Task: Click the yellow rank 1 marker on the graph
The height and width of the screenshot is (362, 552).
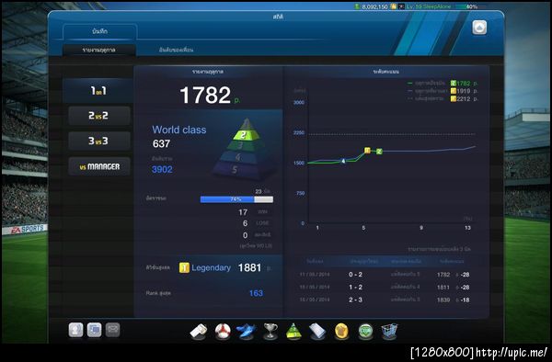Action: [367, 151]
